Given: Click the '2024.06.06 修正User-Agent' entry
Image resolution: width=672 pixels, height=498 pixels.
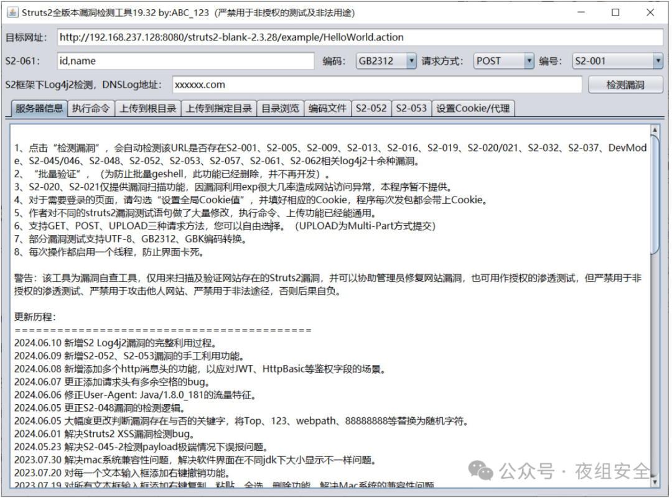Looking at the screenshot, I should pyautogui.click(x=135, y=395).
